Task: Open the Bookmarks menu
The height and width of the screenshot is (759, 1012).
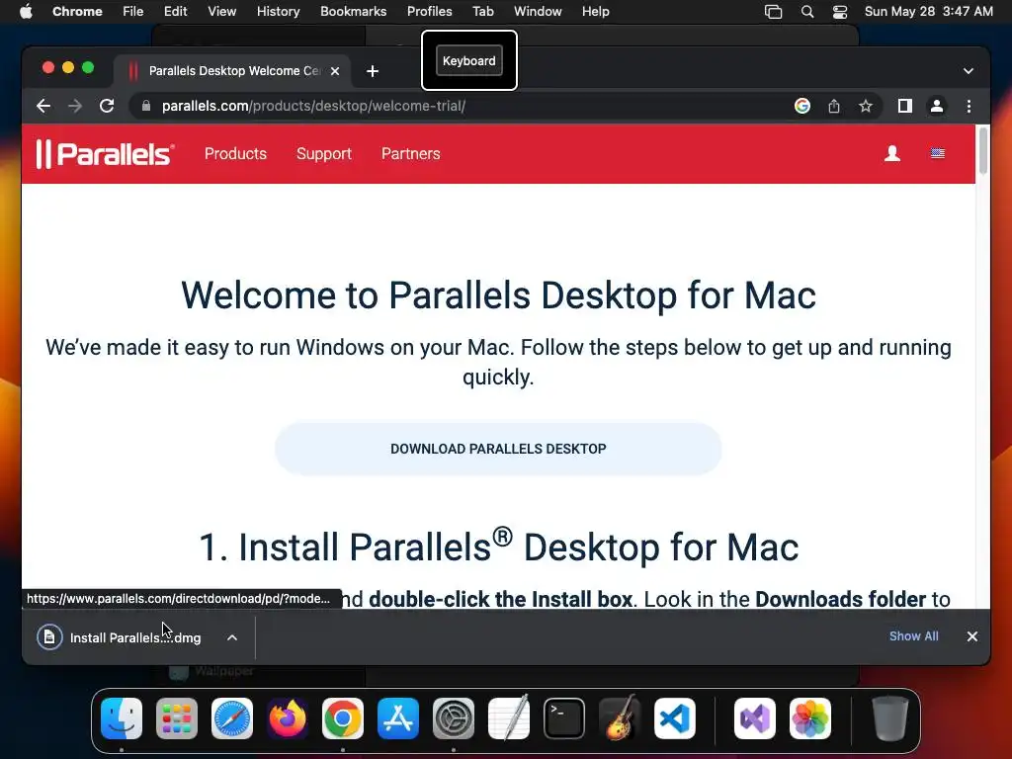Action: tap(353, 12)
